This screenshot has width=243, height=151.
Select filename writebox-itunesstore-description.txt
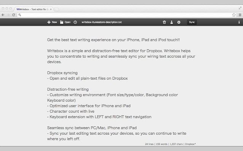pyautogui.click(x=102, y=22)
